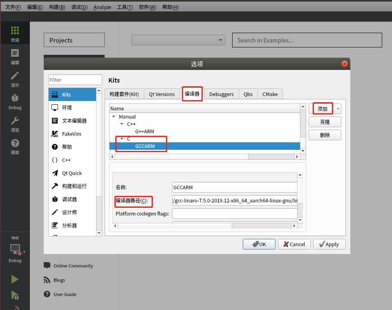Click the Apply button
The height and width of the screenshot is (310, 392).
[x=329, y=244]
